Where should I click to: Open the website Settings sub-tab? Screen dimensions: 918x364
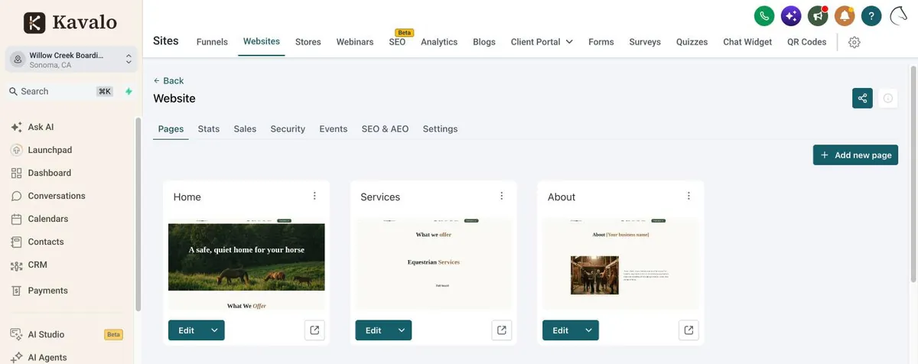[x=440, y=129]
